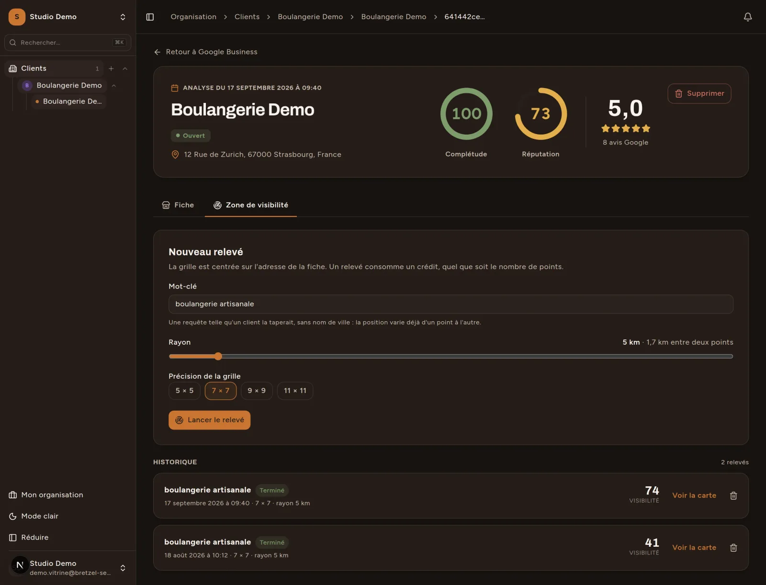Click the calendar icon beside analysis date
766x585 pixels.
click(175, 88)
